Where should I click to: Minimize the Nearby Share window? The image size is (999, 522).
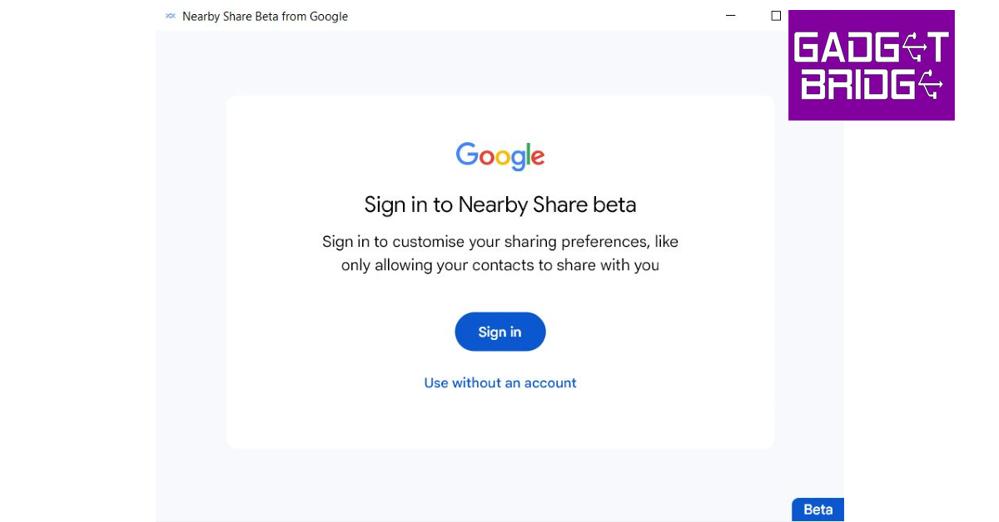[x=731, y=16]
